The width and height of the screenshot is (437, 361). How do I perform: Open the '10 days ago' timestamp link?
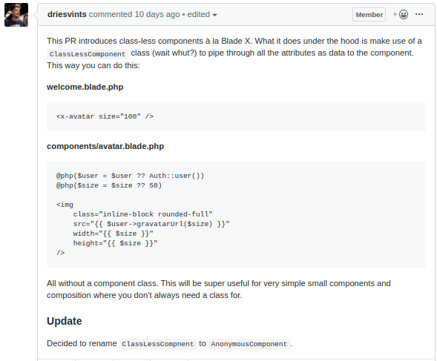(157, 14)
